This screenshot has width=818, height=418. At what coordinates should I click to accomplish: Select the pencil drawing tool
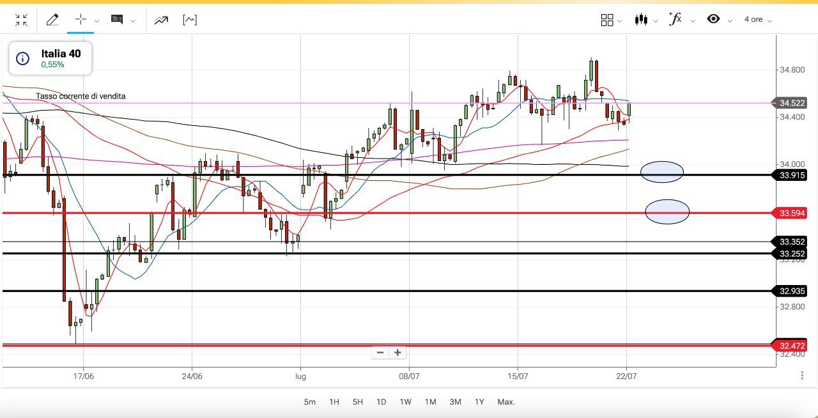click(52, 20)
